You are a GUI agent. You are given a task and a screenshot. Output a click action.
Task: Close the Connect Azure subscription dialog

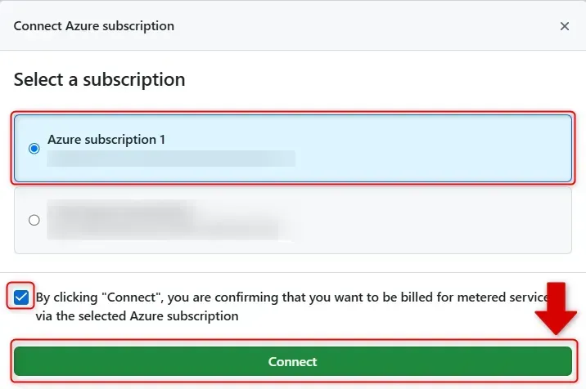[564, 26]
